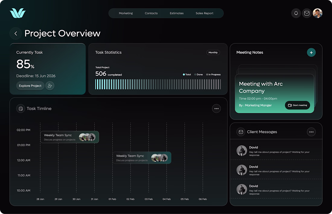Open the first David message
Viewport: 332px width, 214px height.
(276, 151)
